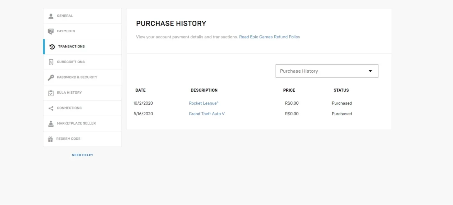Screen dimensions: 453x205
Task: Click the dropdown arrow beside Purchase History
Action: pos(370,71)
